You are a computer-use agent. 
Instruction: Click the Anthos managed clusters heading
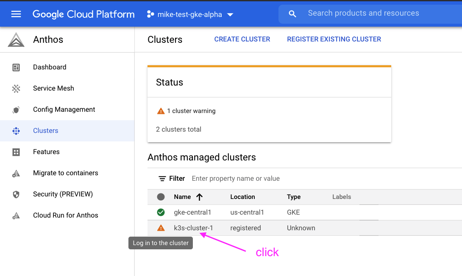click(x=201, y=157)
